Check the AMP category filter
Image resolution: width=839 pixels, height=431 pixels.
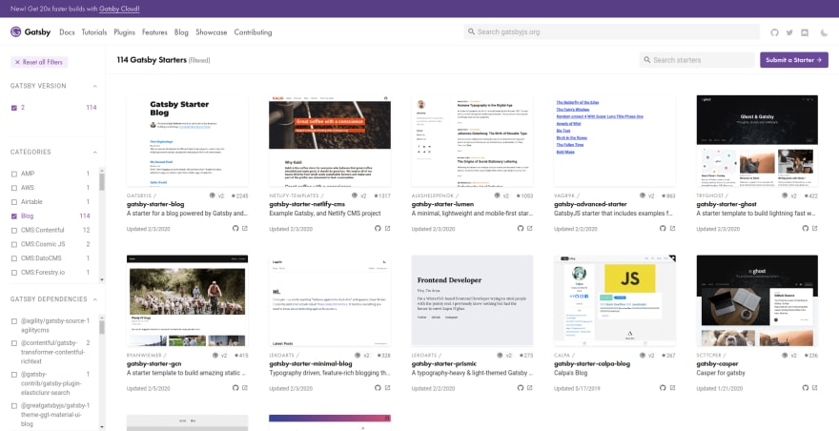point(14,174)
